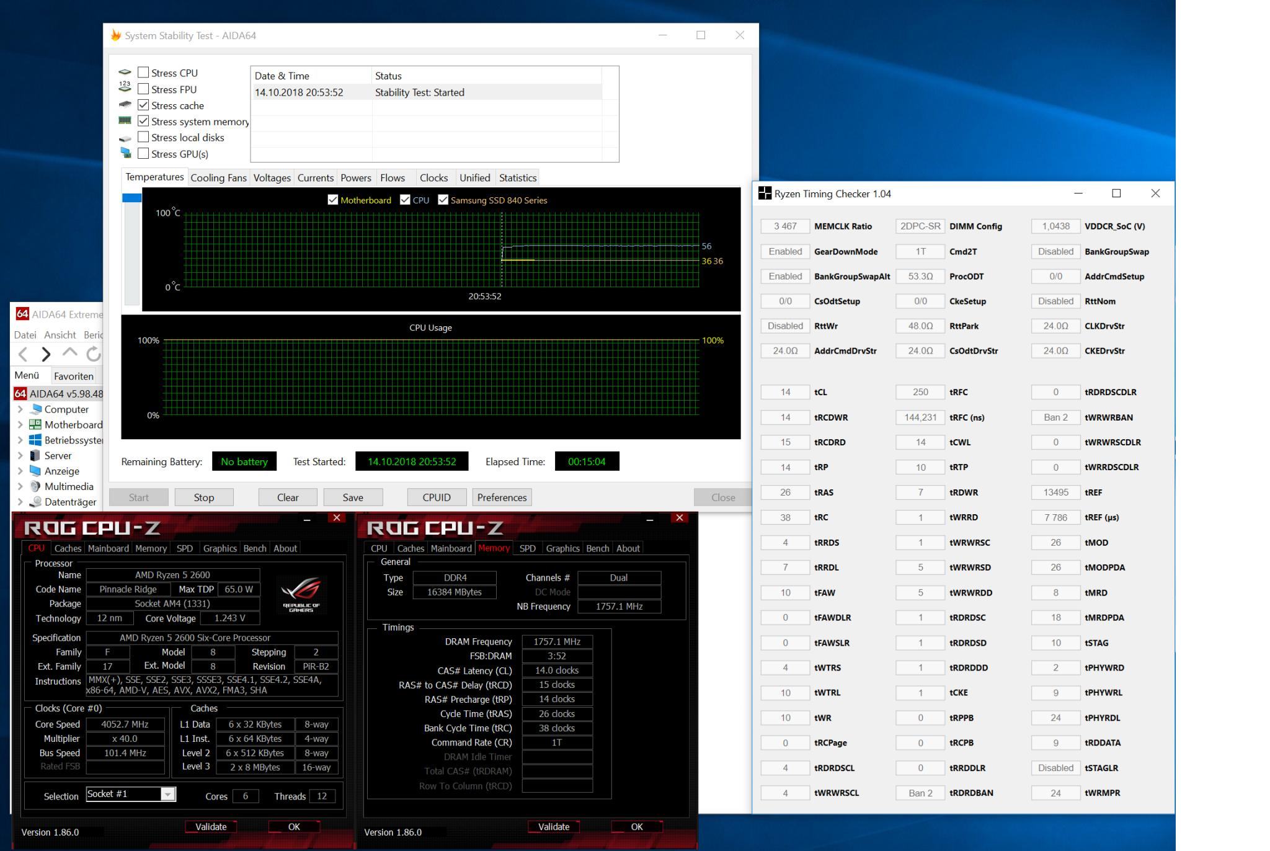Maximize the Ryzen Timing Checker window

1116,194
